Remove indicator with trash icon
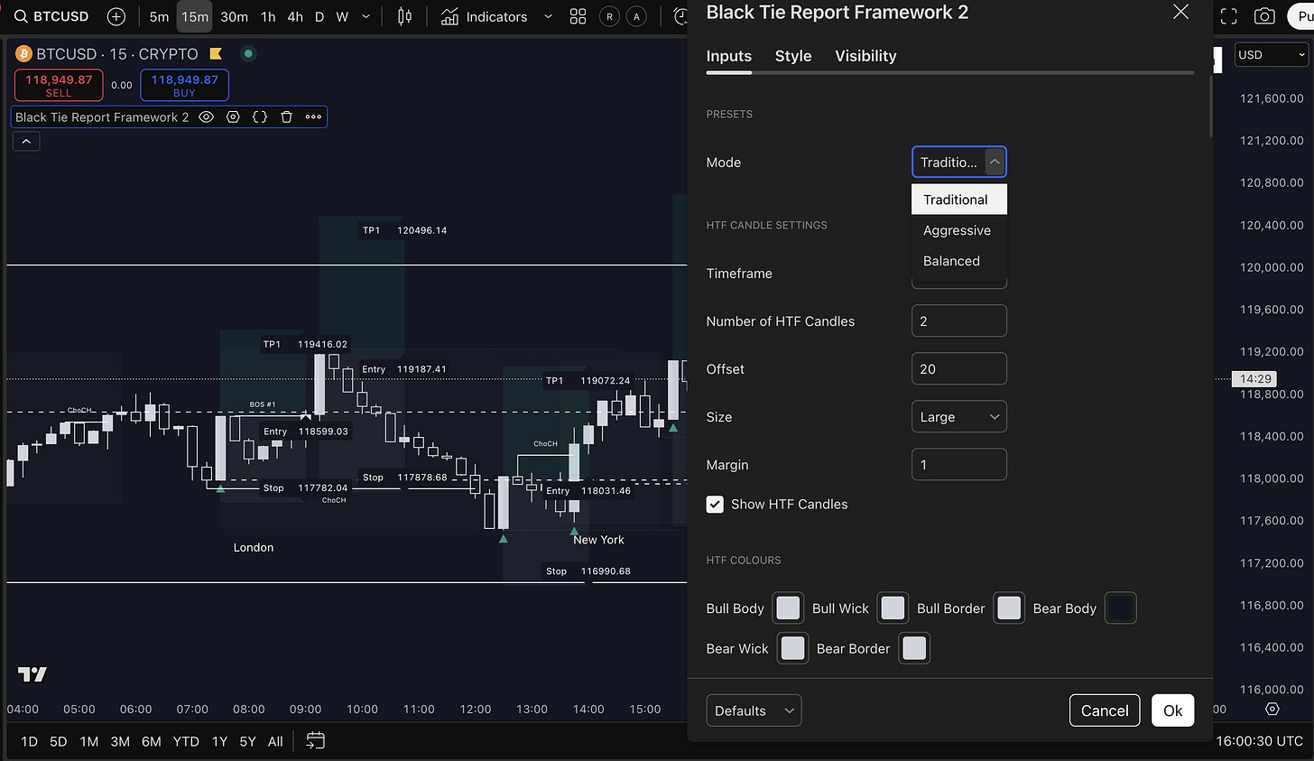The image size is (1314, 761). point(286,116)
